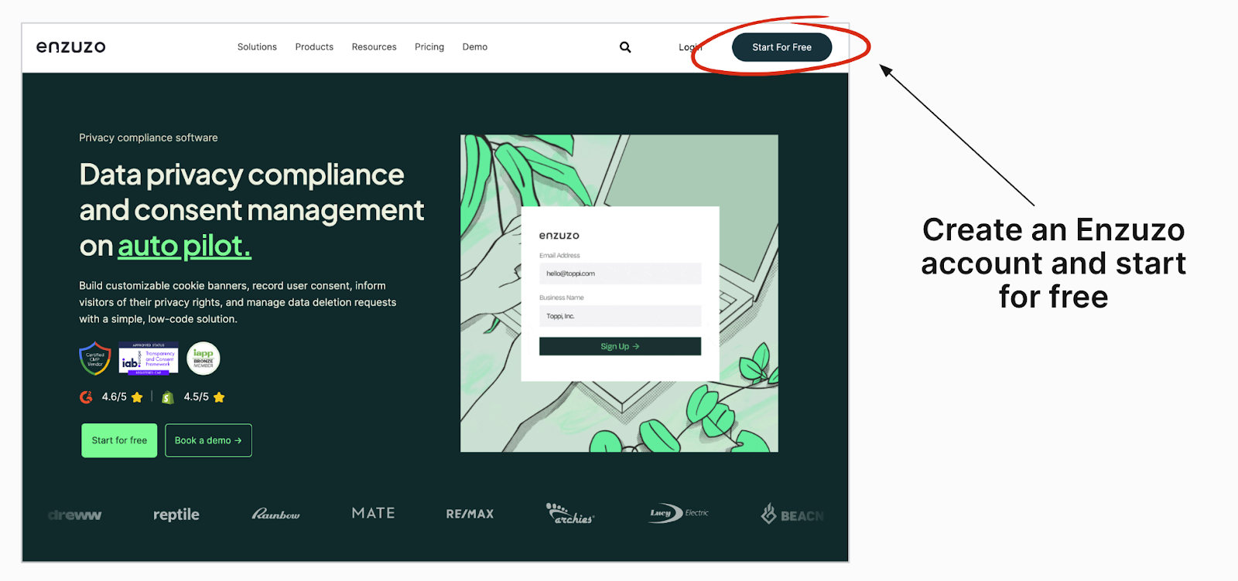Screen dimensions: 1238x581
Task: Click the Email Address field in illustration
Action: pos(620,274)
